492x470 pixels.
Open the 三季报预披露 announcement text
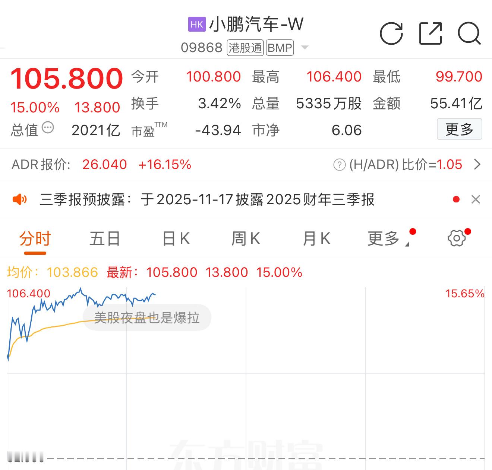coord(207,199)
